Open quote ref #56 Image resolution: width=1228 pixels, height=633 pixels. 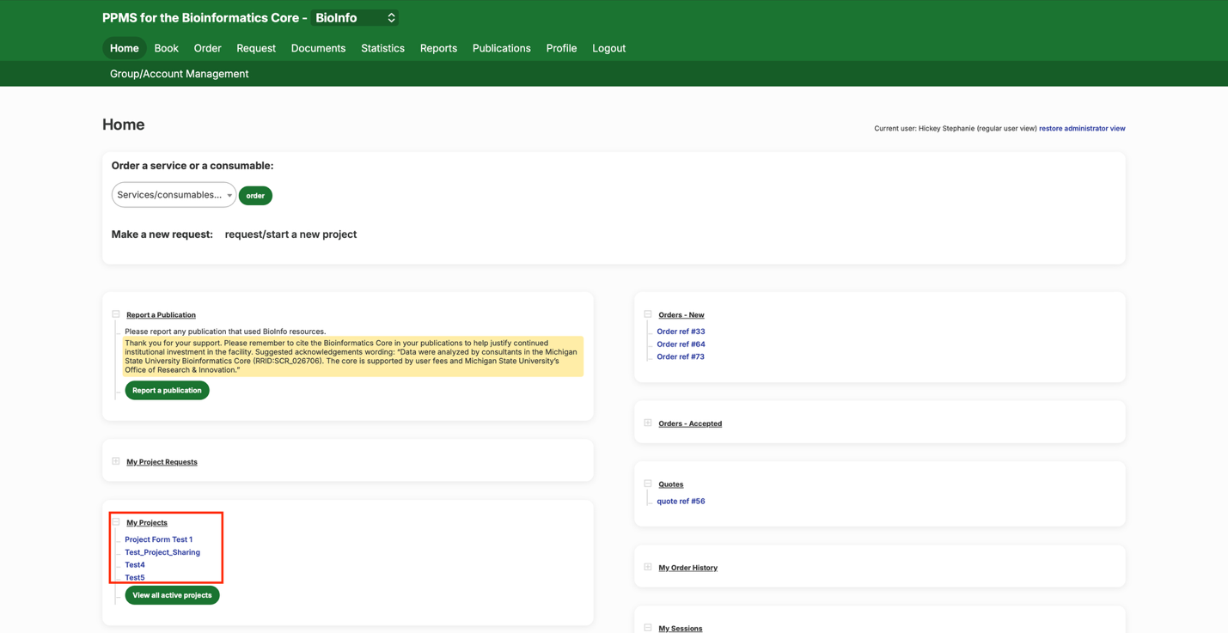point(681,501)
